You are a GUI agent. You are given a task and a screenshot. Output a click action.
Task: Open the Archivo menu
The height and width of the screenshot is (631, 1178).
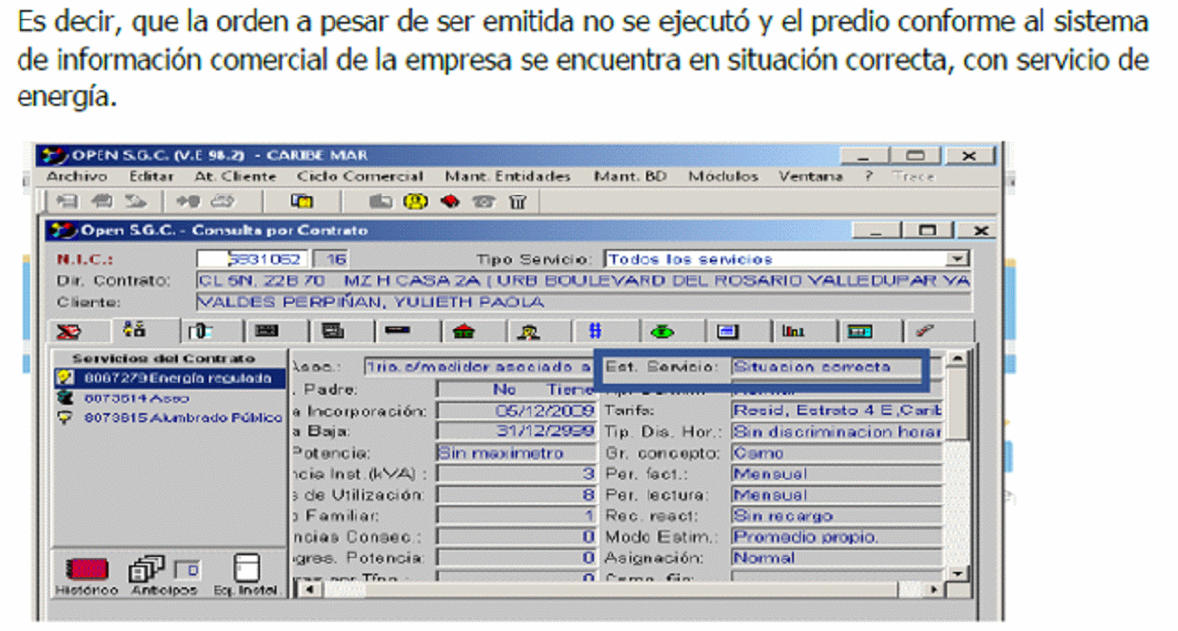77,176
